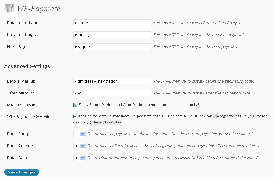Toggle the WP-Paginate CSS File checkbox
The width and height of the screenshot is (273, 180).
(x=76, y=116)
